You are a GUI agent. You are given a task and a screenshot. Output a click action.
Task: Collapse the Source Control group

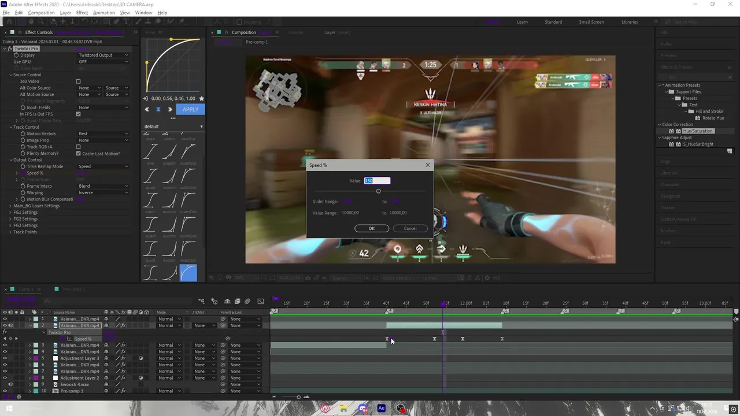(10, 75)
